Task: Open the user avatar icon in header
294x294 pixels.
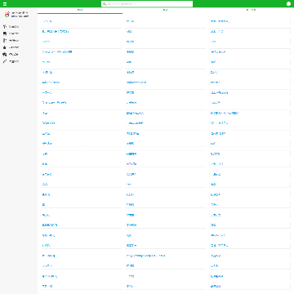Action: click(288, 4)
